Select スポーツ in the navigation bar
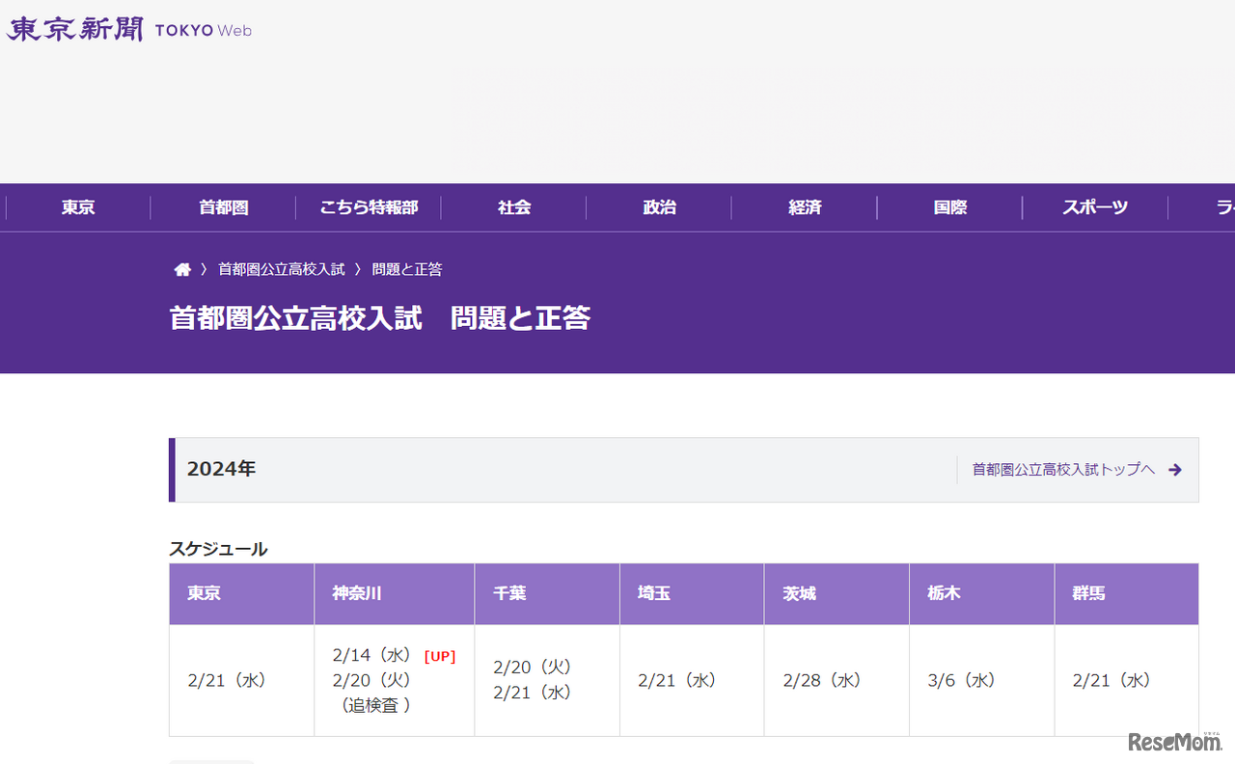The height and width of the screenshot is (764, 1235). 1095,207
